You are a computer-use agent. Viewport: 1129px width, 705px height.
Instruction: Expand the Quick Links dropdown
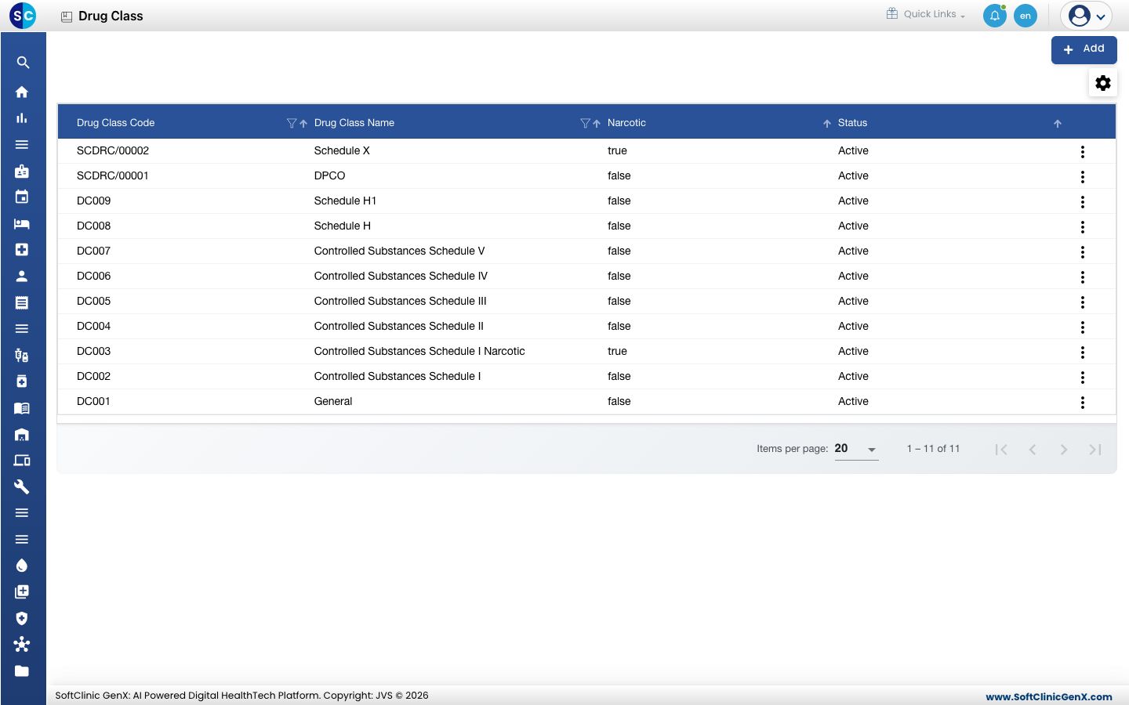(926, 14)
